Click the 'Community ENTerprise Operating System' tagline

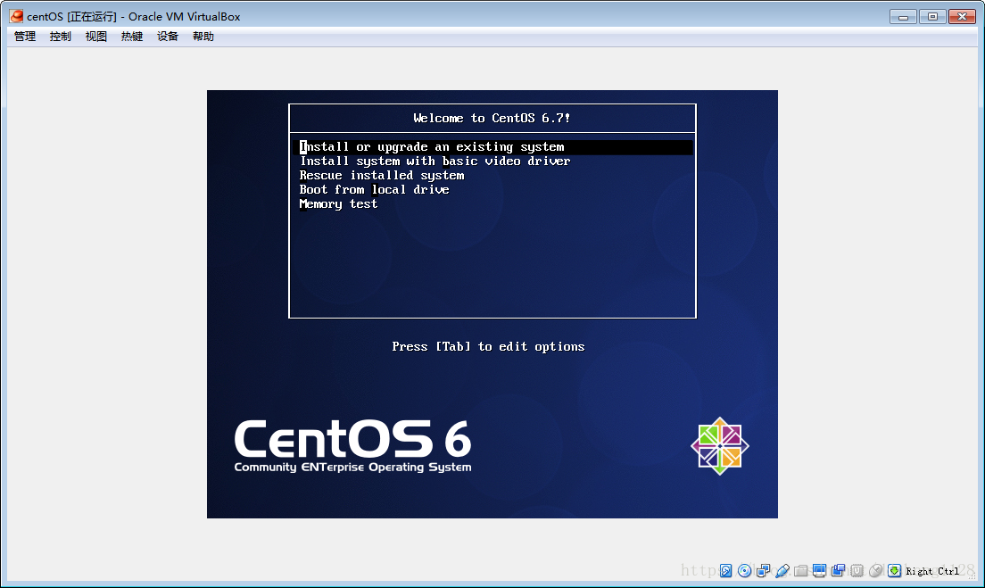point(352,468)
